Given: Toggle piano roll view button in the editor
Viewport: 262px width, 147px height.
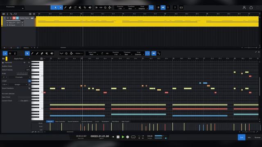Looking at the screenshot, I should point(5,53).
